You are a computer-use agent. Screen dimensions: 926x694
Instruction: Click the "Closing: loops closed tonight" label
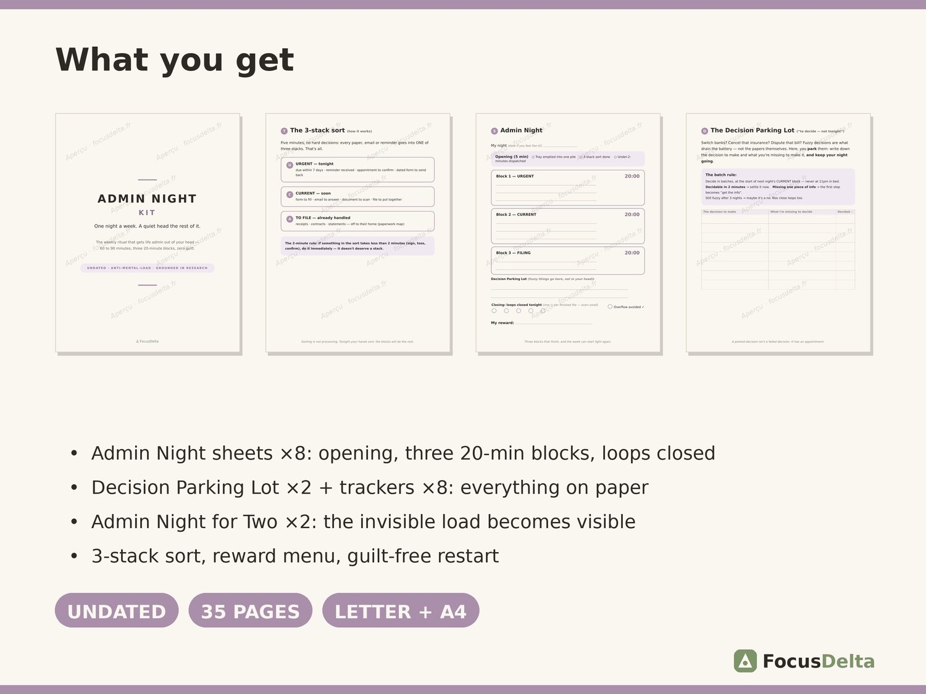click(x=517, y=305)
